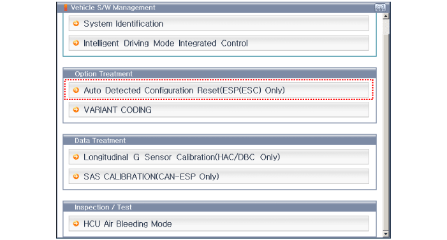This screenshot has width=447, height=240.
Task: Click the scrollbar down arrow
Action: tap(386, 234)
